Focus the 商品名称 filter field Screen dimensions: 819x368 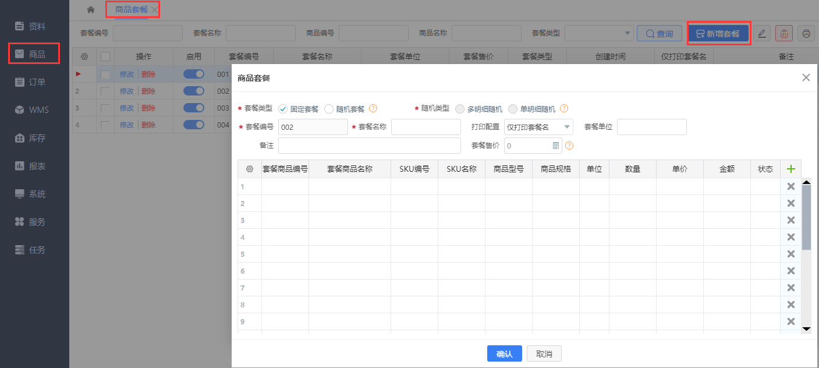point(487,34)
